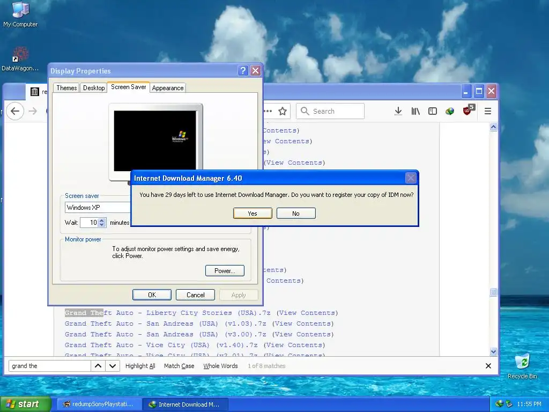
Task: Click the taskbar clock showing 11:55 PM
Action: [x=529, y=404]
